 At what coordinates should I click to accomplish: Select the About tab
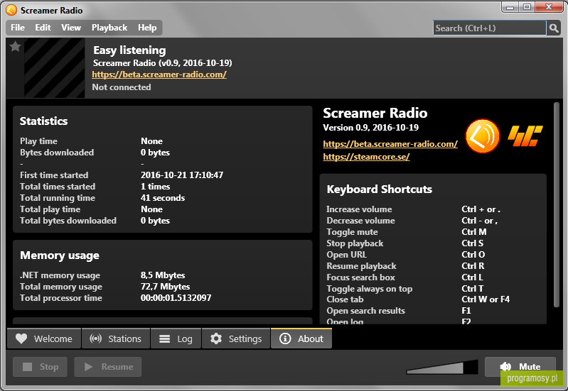(301, 338)
